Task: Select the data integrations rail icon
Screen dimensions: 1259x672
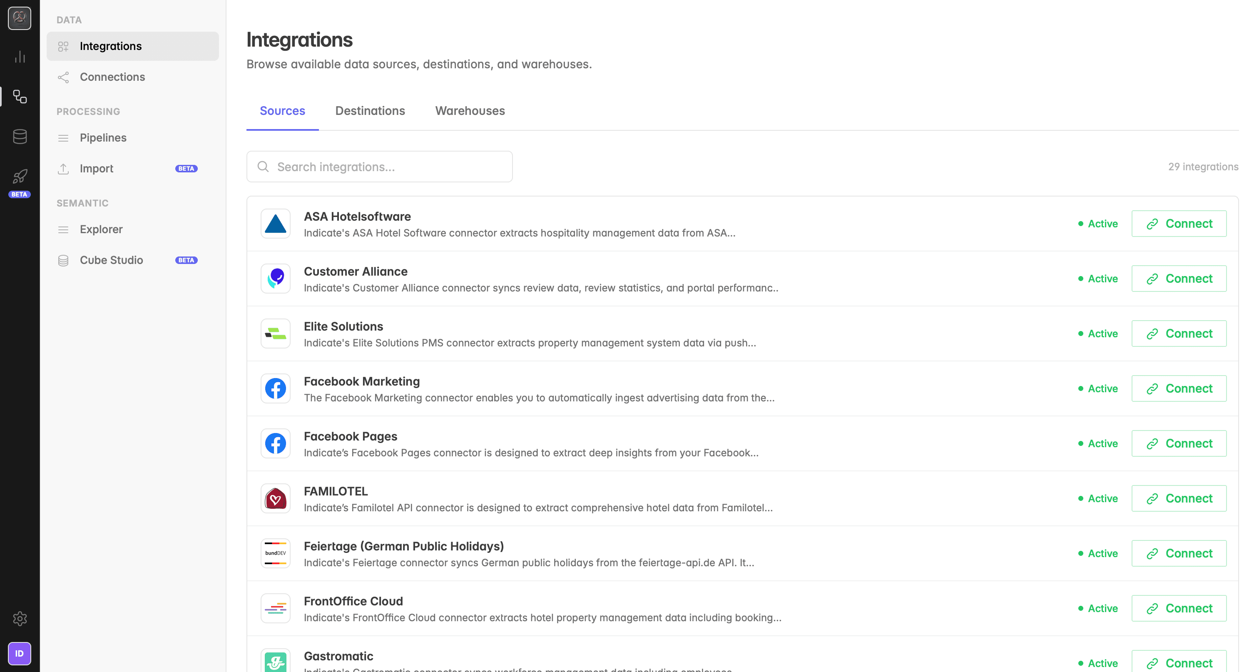Action: [x=20, y=96]
